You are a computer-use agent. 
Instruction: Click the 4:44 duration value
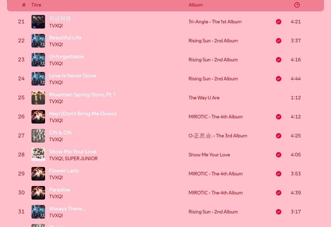[x=296, y=79]
